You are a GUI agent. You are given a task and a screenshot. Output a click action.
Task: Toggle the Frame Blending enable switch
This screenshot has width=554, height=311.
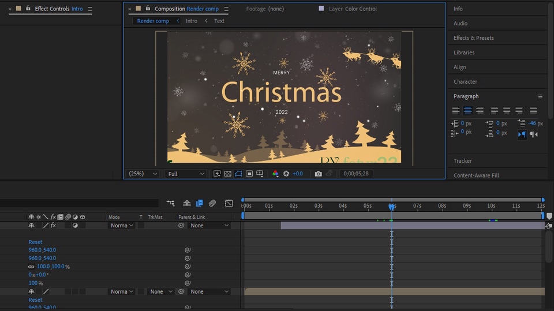click(200, 203)
